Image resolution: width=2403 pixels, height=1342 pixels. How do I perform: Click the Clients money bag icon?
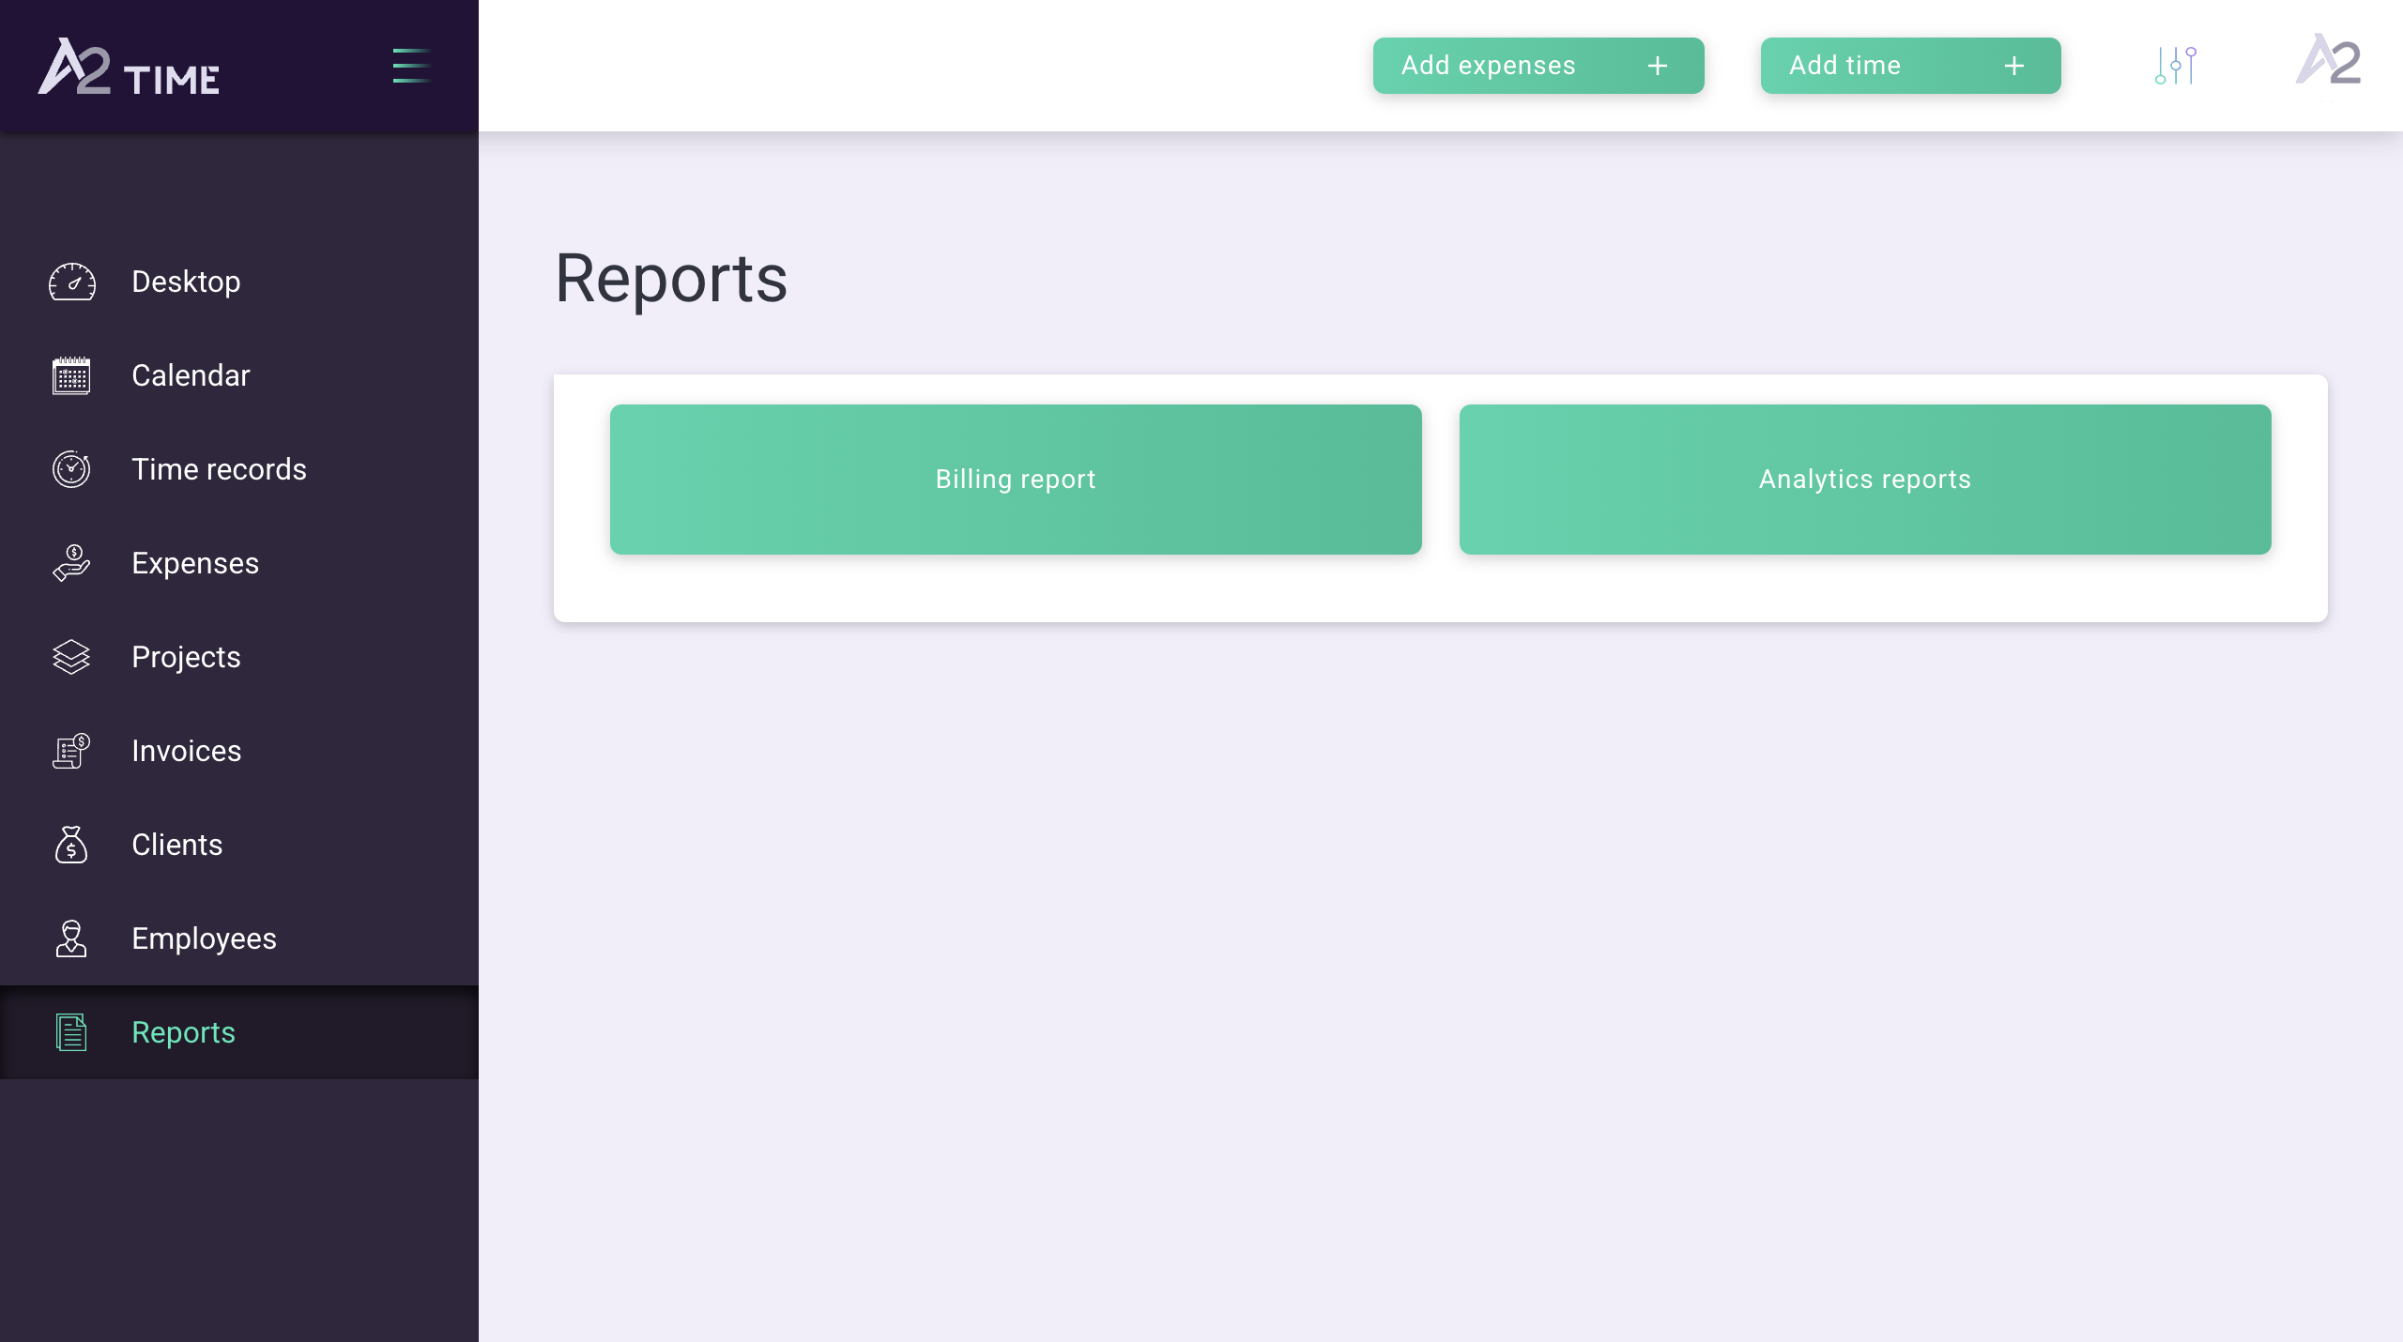[x=71, y=845]
